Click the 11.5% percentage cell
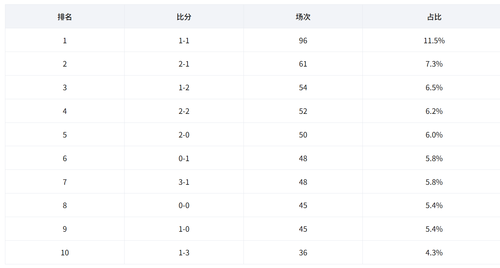 tap(434, 40)
